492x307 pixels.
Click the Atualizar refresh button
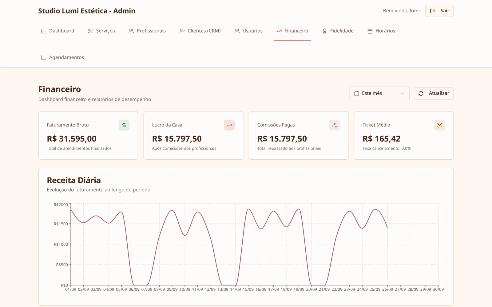pos(434,93)
